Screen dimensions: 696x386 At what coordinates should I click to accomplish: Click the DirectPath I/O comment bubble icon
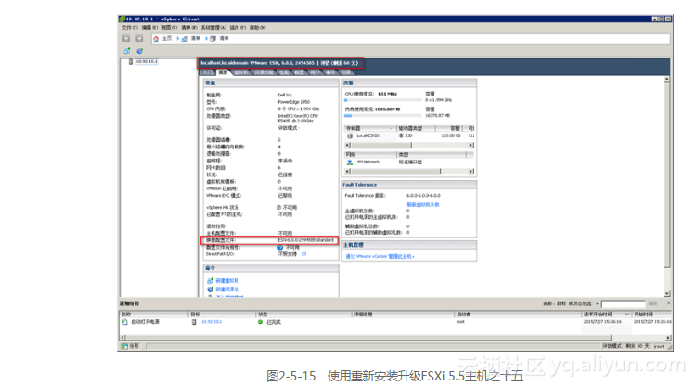[304, 254]
